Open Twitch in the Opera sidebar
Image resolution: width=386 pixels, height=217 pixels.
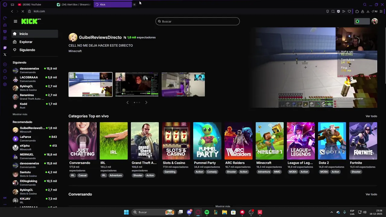5,48
